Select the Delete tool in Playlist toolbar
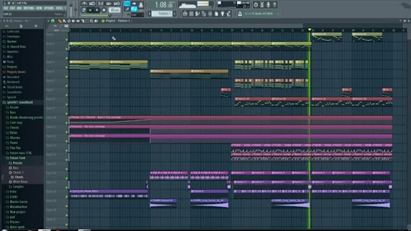 (x=69, y=21)
